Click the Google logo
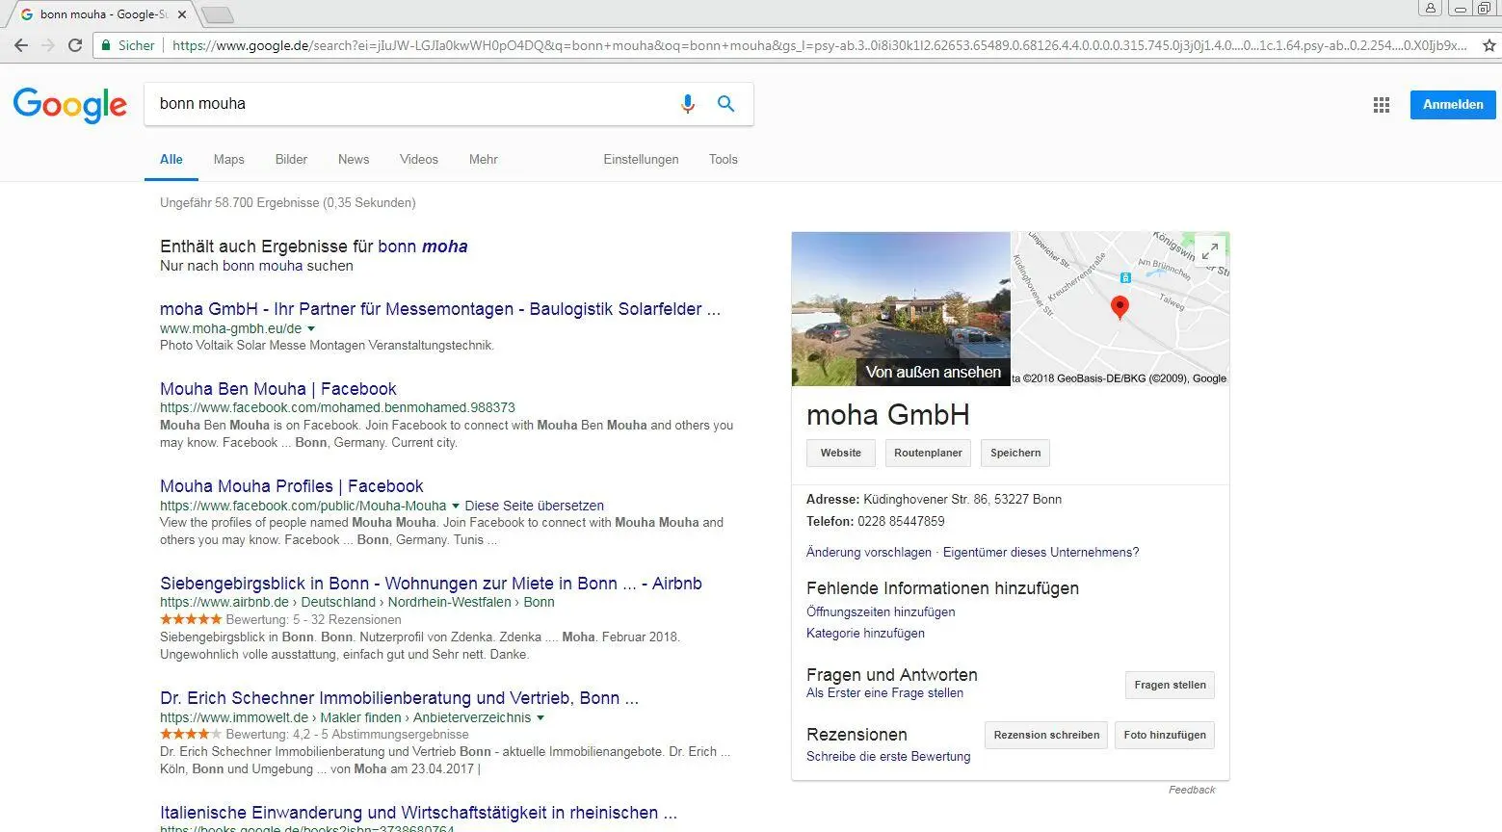 (x=69, y=105)
